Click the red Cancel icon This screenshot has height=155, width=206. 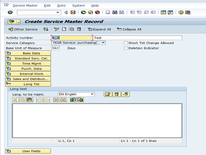97,12
